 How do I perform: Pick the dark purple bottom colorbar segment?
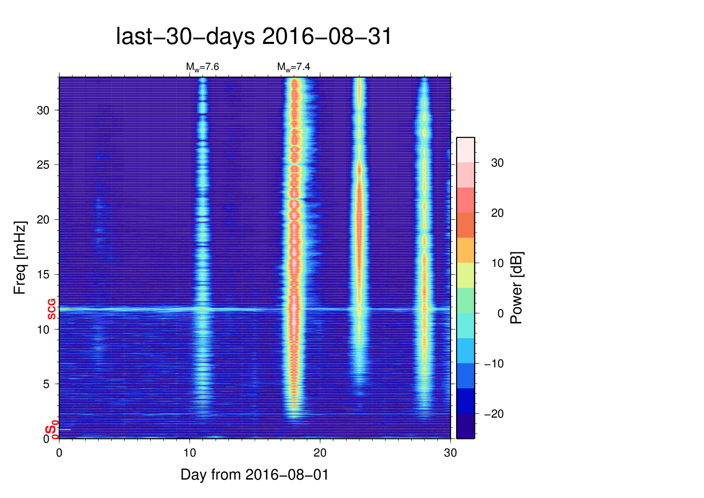(465, 426)
